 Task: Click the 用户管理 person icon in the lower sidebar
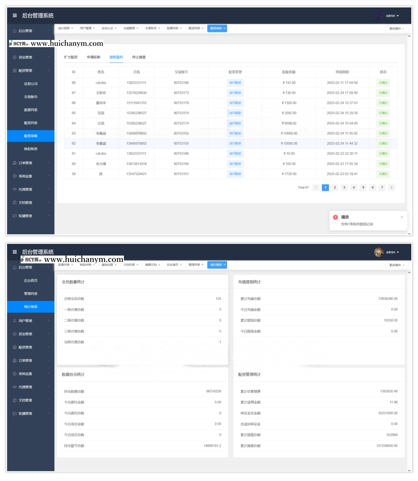pyautogui.click(x=15, y=321)
